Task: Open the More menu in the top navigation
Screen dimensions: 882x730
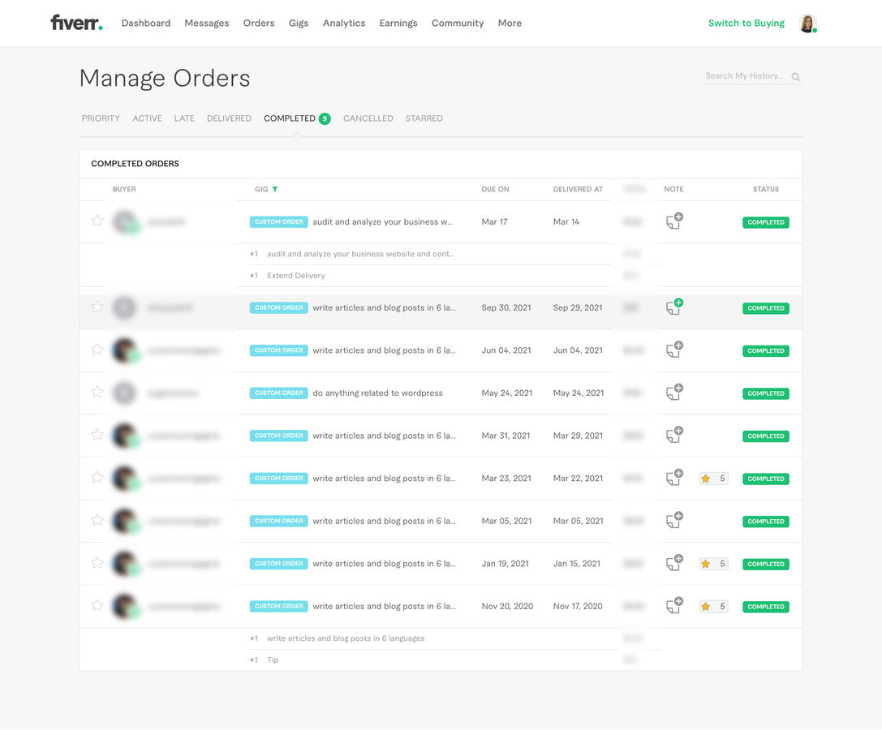Action: 510,23
